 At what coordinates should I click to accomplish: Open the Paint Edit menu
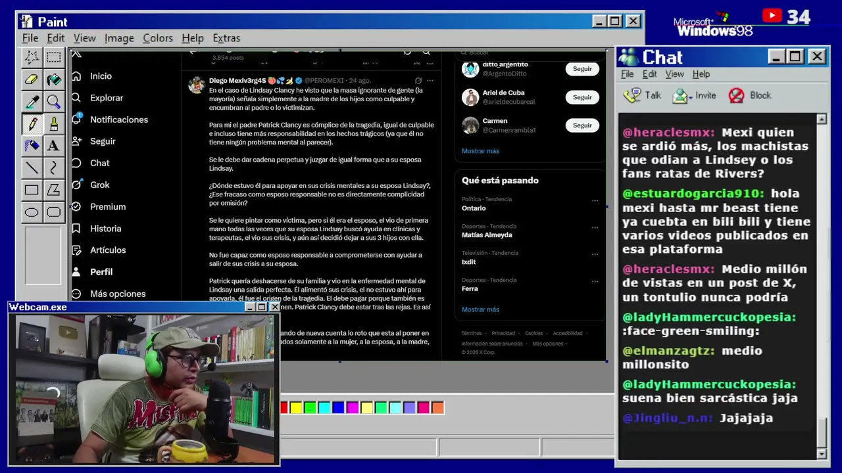(56, 38)
